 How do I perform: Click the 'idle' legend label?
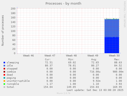(x=10, y=66)
